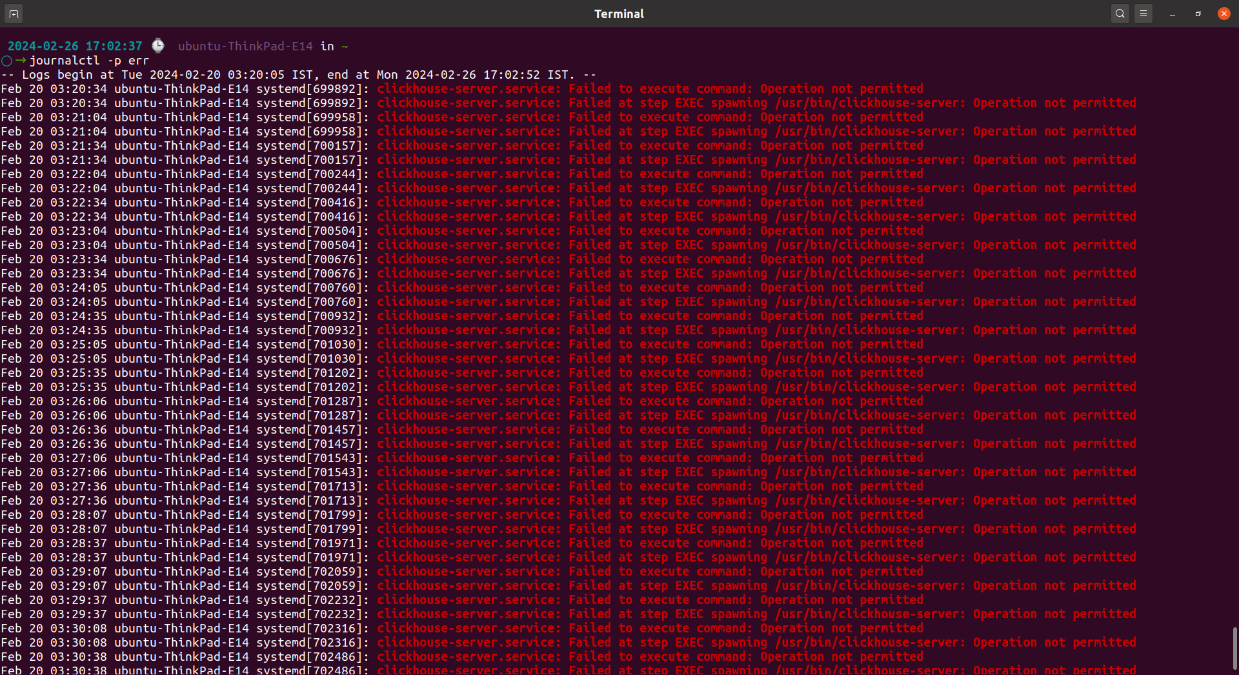Image resolution: width=1239 pixels, height=675 pixels.
Task: Click the 03:28:07 systemd[701799] 'Failed to execute' line
Action: click(x=462, y=515)
